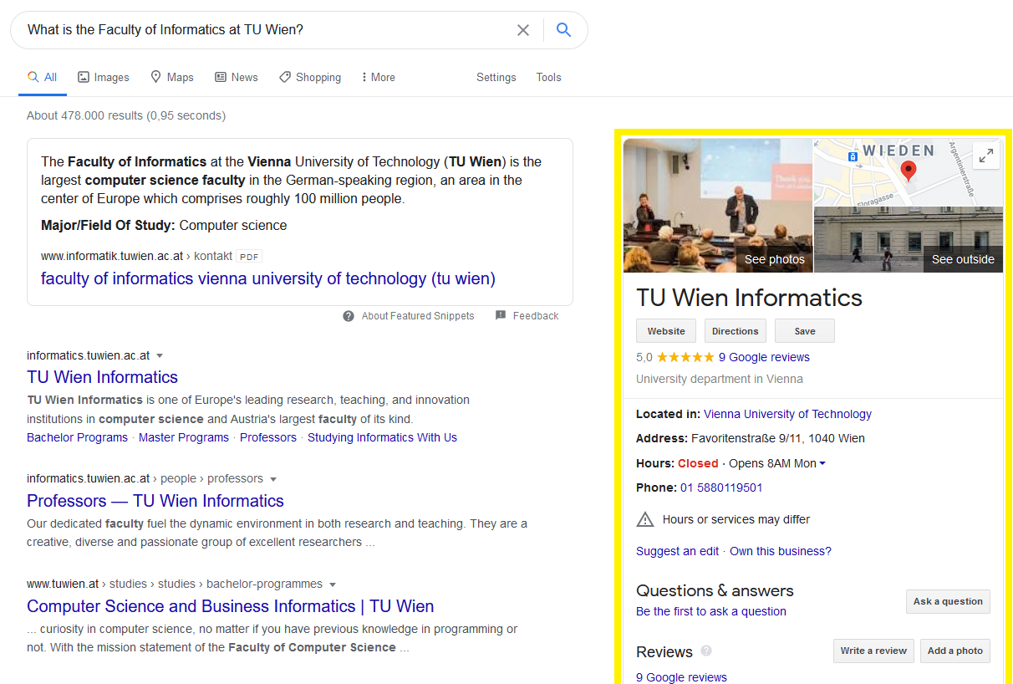1013x684 pixels.
Task: Click the PDF badge in featured snippet
Action: pos(249,257)
